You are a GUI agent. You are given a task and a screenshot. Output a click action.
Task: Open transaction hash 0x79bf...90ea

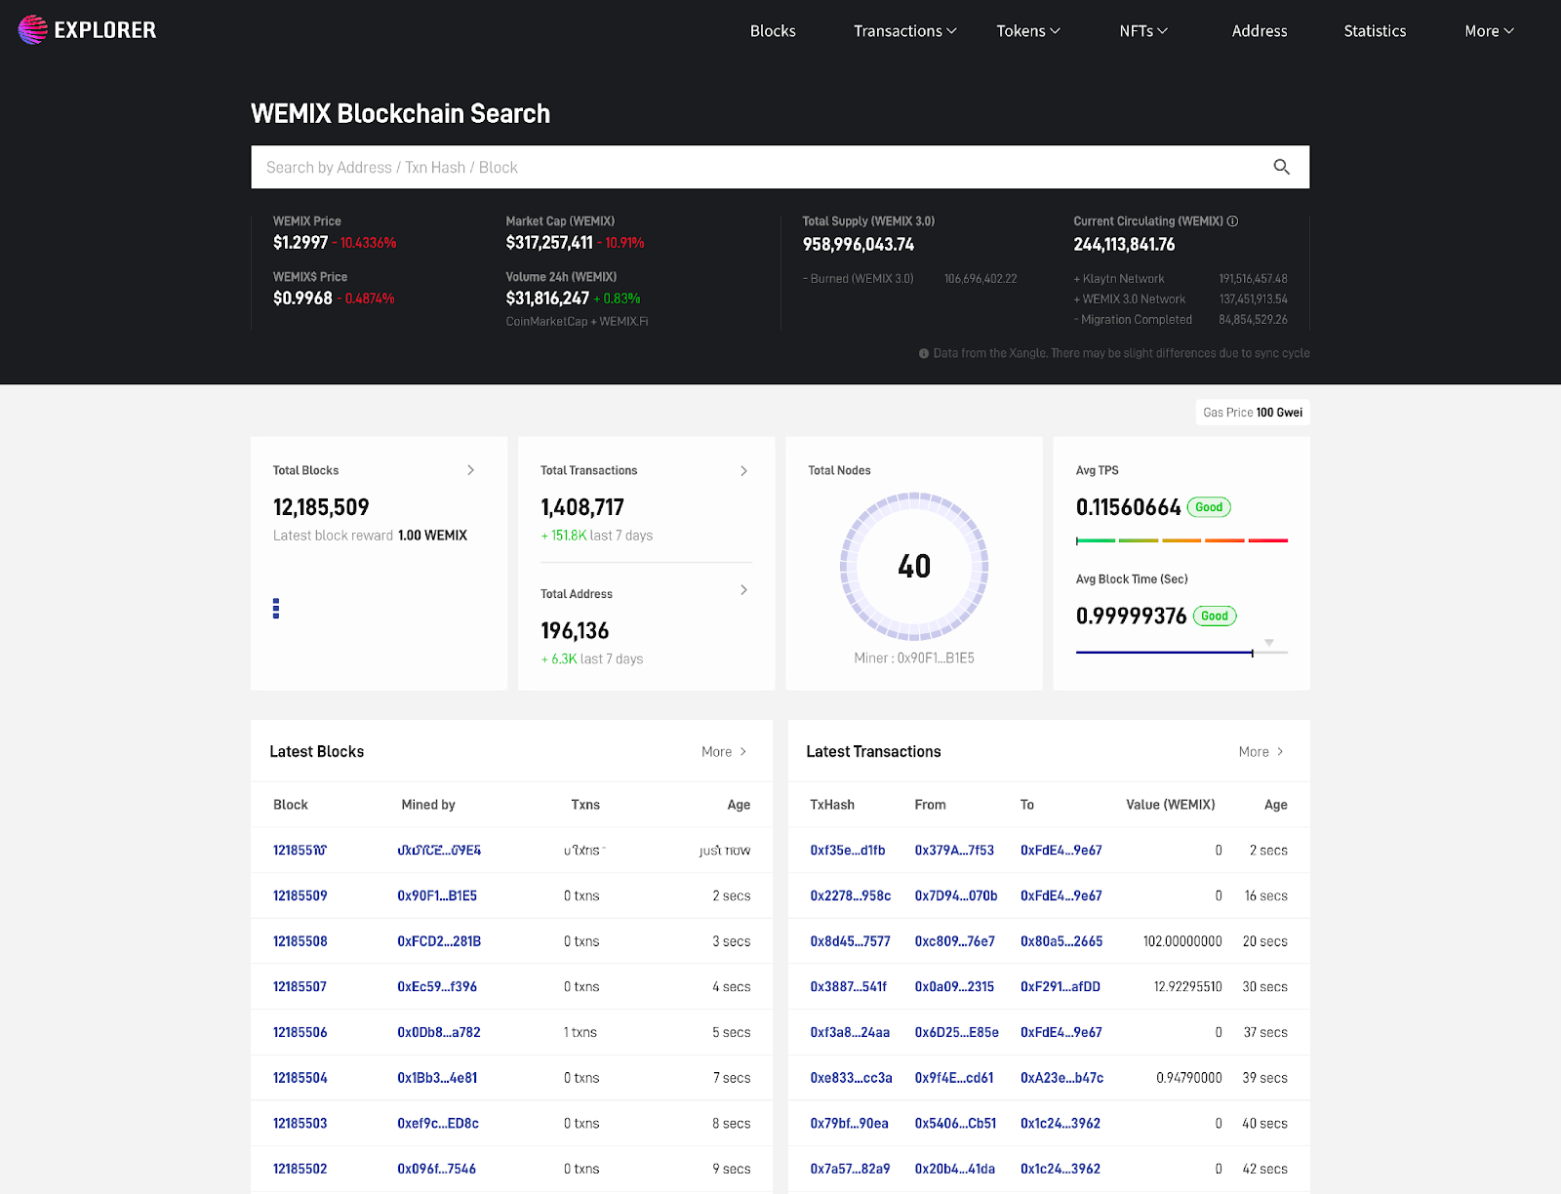click(850, 1123)
